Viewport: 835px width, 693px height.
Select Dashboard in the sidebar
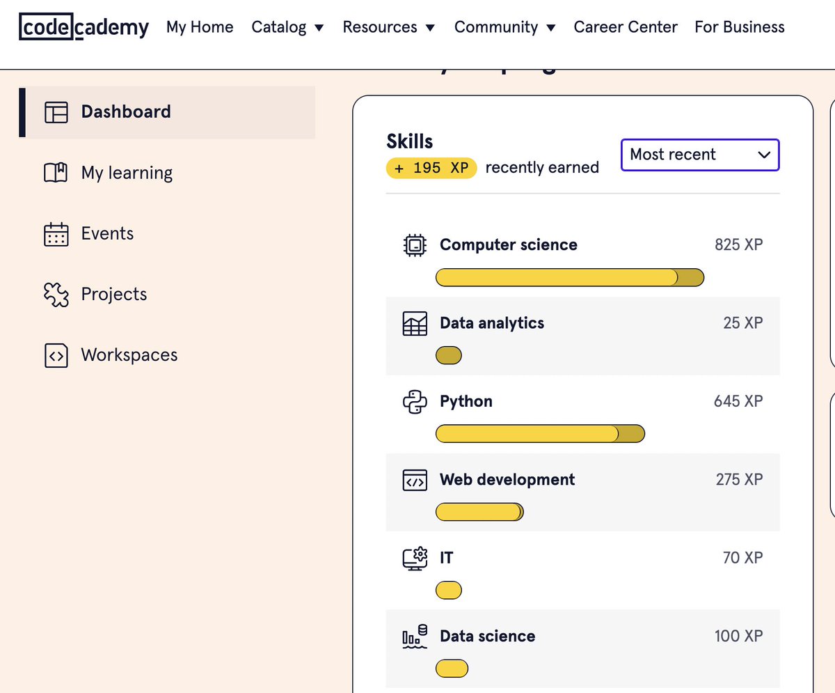point(167,112)
